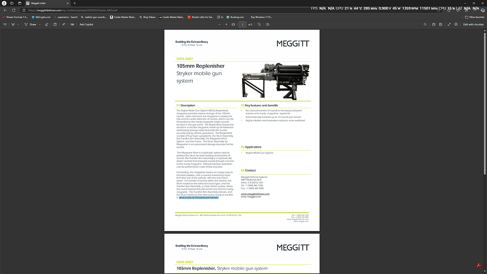Search within the PDF document

tap(425, 24)
